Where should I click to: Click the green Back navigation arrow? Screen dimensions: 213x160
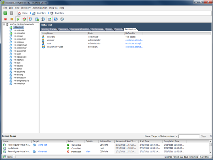5,13
